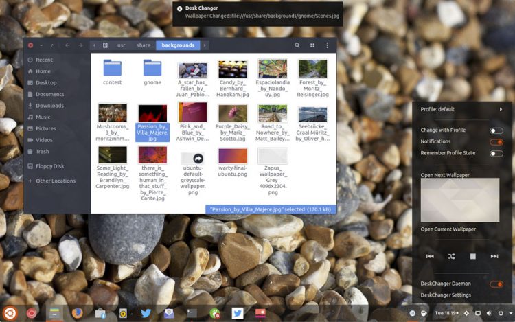Click the next wallpaper preview image

tap(460, 200)
